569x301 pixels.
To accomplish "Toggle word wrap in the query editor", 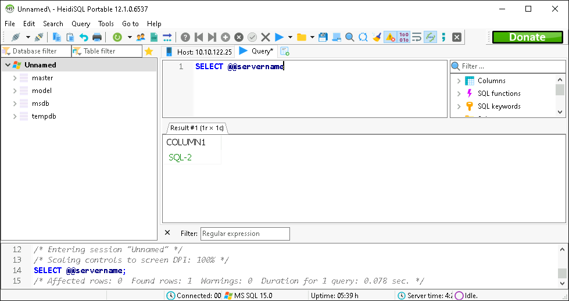I will click(417, 37).
